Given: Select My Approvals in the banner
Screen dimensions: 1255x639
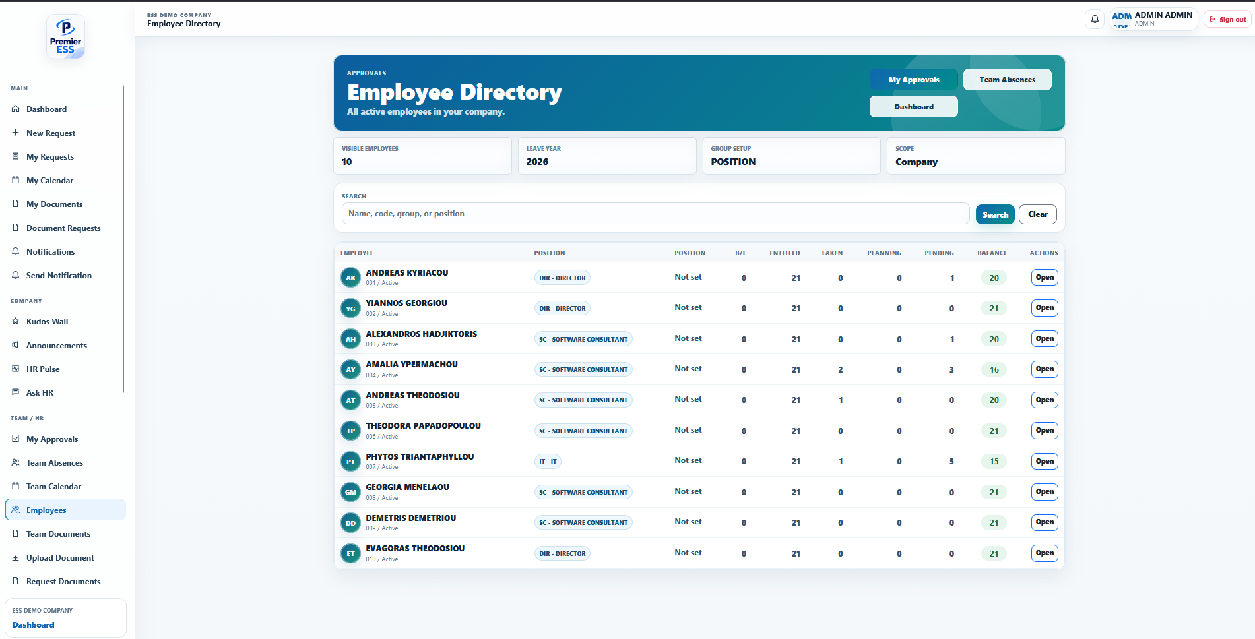Looking at the screenshot, I should pos(914,80).
